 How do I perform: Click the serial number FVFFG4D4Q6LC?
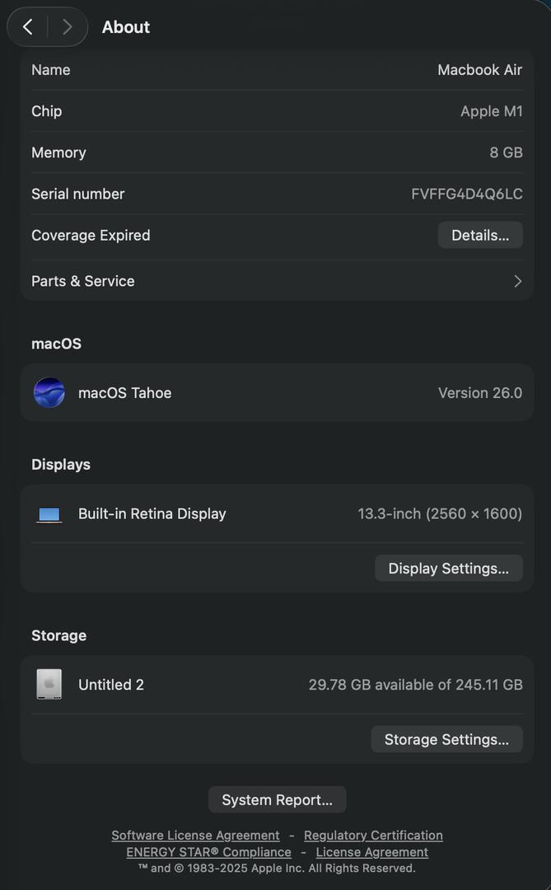tap(466, 194)
